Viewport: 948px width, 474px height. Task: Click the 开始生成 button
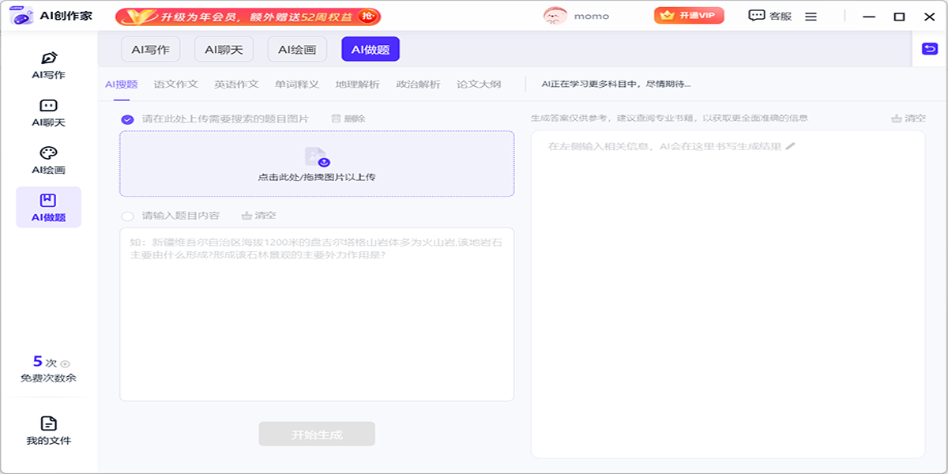pos(317,434)
